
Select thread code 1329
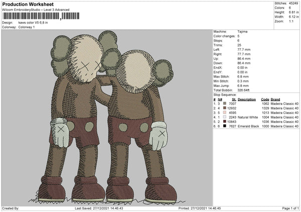pyautogui.click(x=265, y=108)
